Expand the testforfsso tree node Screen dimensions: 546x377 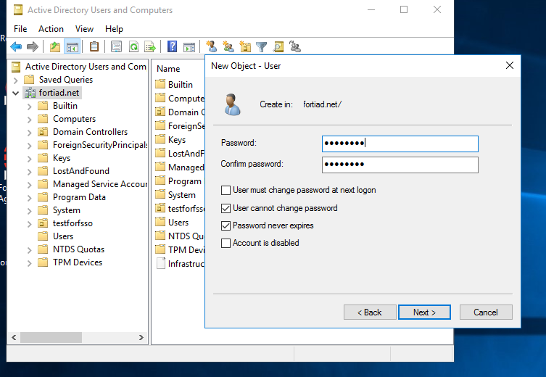tap(30, 223)
